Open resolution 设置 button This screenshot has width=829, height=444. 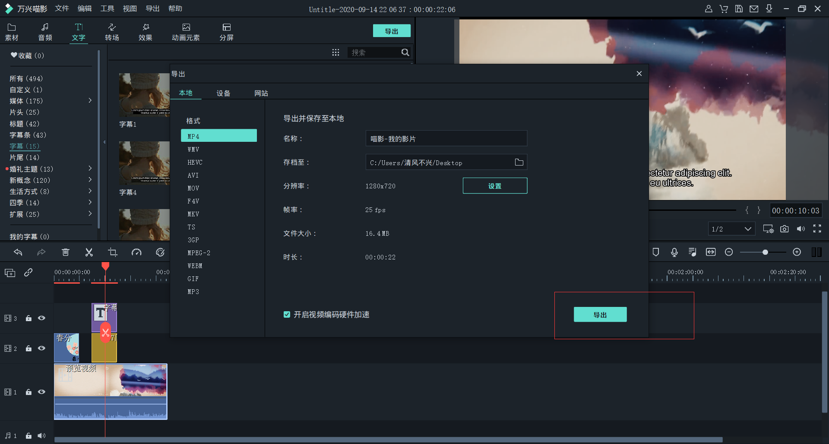[495, 186]
